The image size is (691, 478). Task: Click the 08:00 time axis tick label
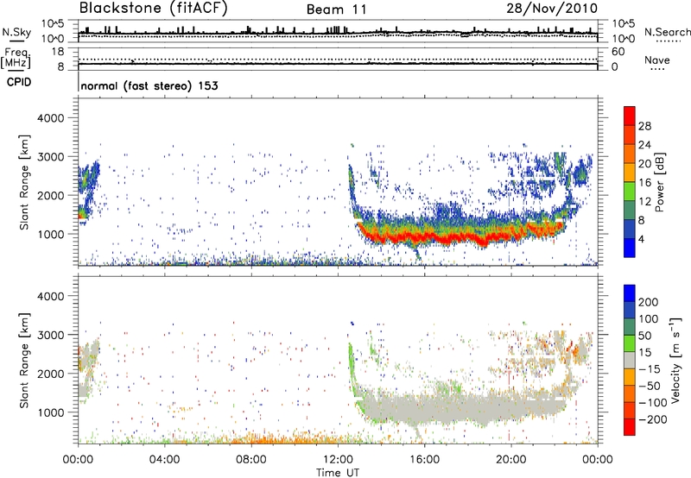(x=251, y=459)
